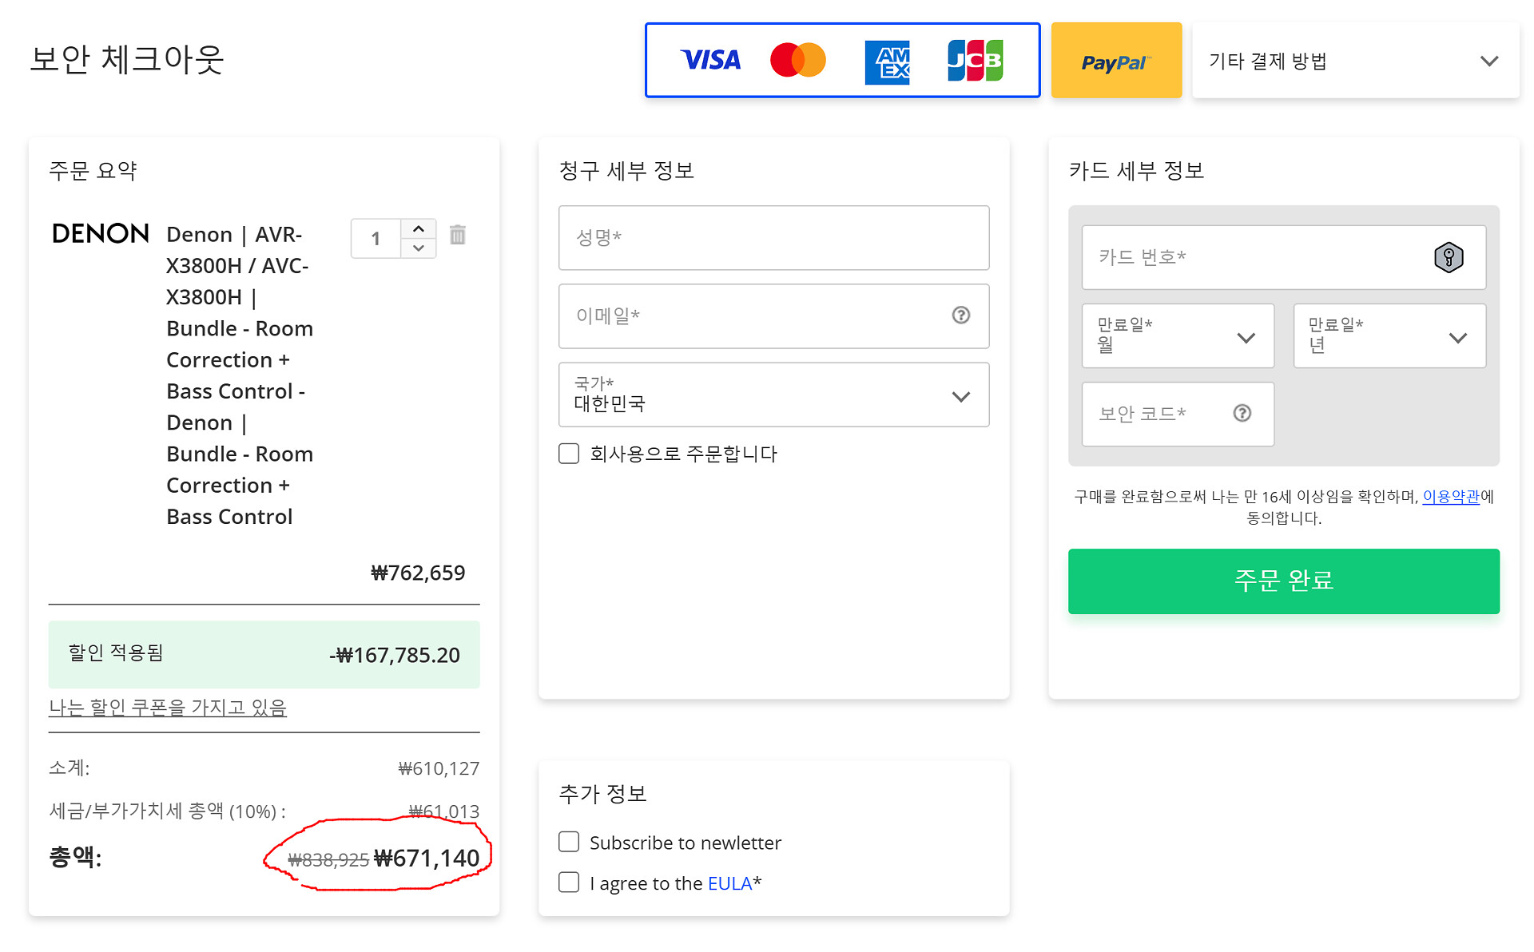Select credit card payment method tab
1534x952 pixels.
pos(842,61)
